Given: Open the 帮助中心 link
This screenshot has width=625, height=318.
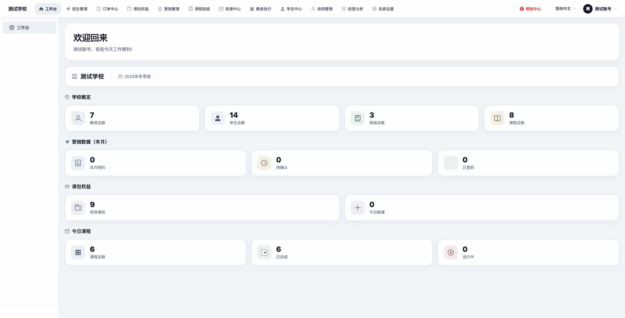Looking at the screenshot, I should click(530, 9).
